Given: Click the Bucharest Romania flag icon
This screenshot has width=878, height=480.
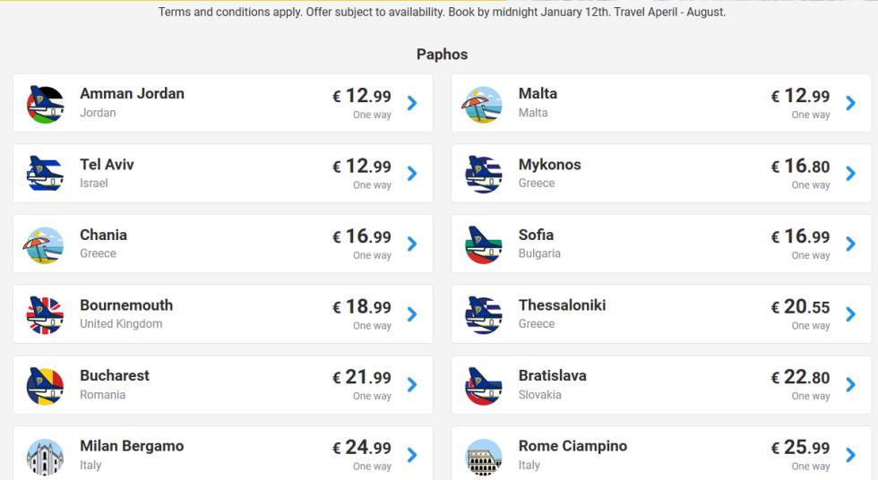Looking at the screenshot, I should pyautogui.click(x=45, y=385).
